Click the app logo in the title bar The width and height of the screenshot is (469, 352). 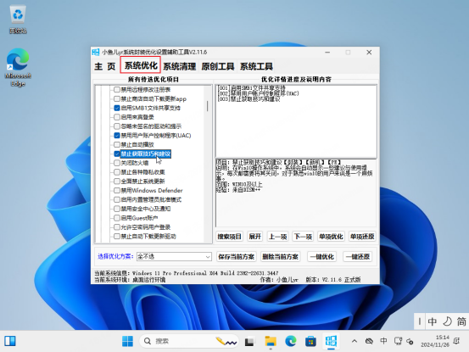click(96, 52)
